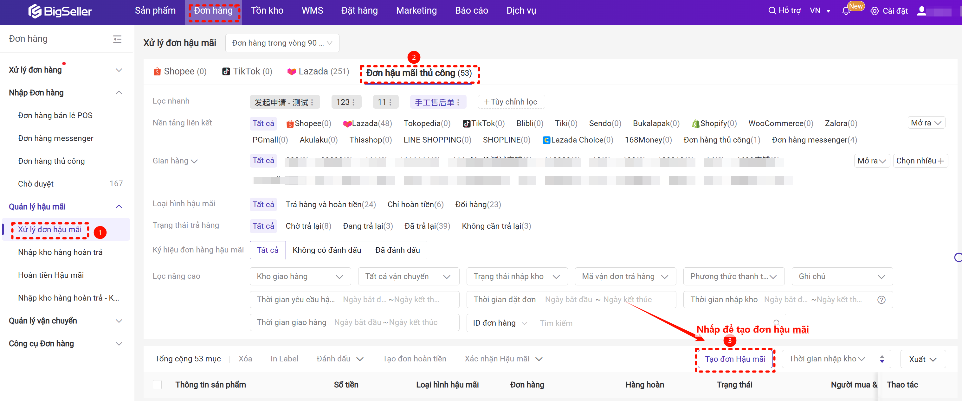Image resolution: width=962 pixels, height=401 pixels.
Task: Click the notification bell icon
Action: pos(846,11)
